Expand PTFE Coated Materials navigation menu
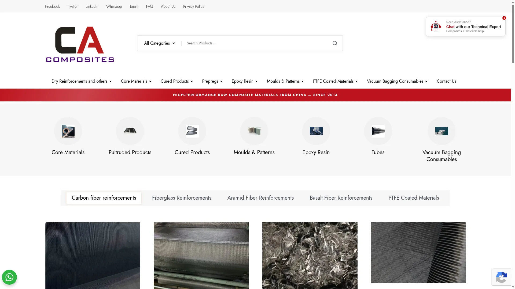 click(335, 81)
